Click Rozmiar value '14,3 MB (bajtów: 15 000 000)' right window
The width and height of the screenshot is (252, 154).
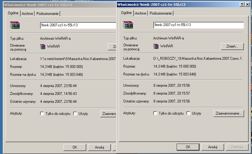pyautogui.click(x=175, y=66)
